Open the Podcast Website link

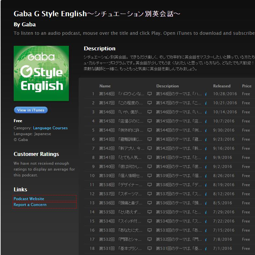point(29,199)
